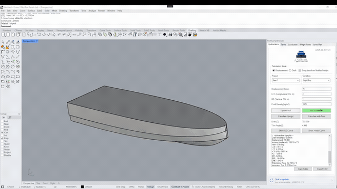Screen dimensions: 337x189
Task: Expand the Condition dropdown
Action: click(316, 80)
